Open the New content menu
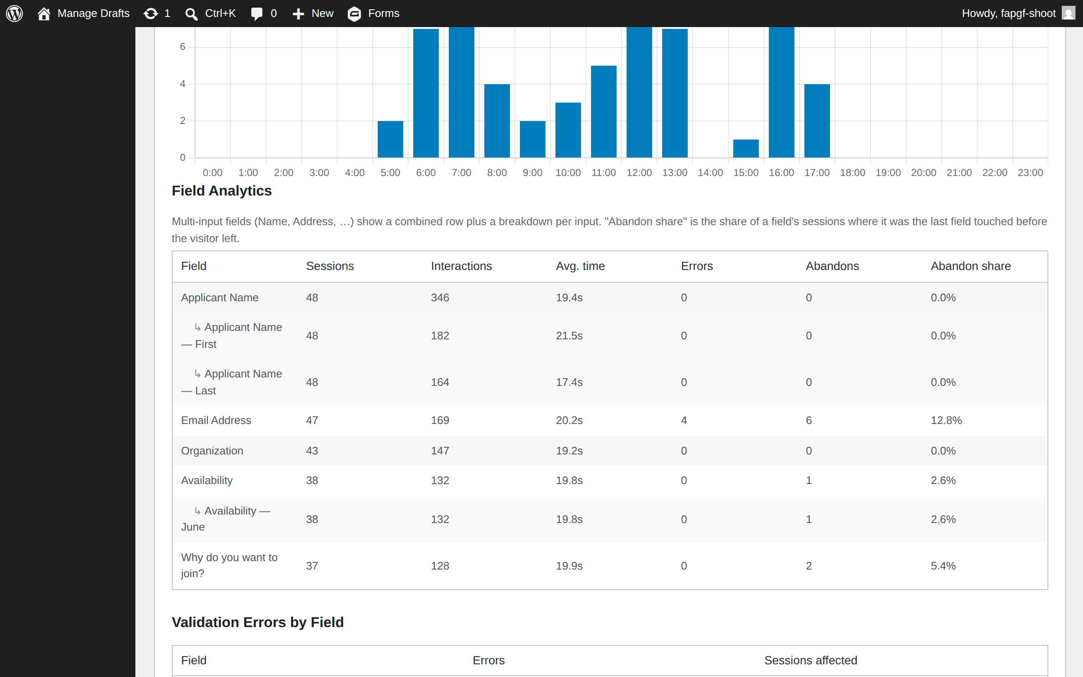1083x677 pixels. 313,14
